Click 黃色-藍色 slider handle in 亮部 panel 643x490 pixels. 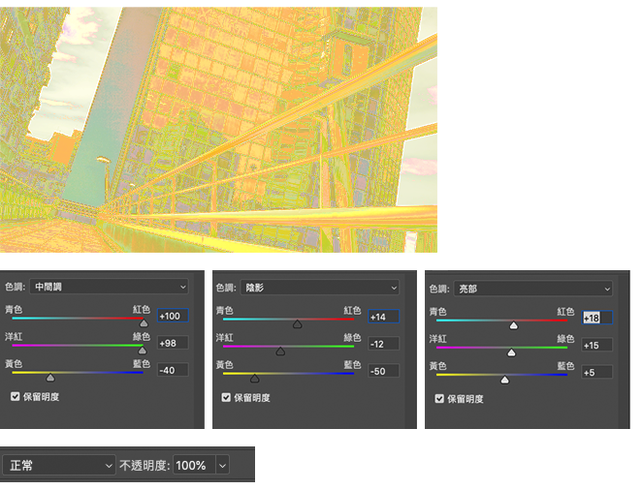[505, 380]
